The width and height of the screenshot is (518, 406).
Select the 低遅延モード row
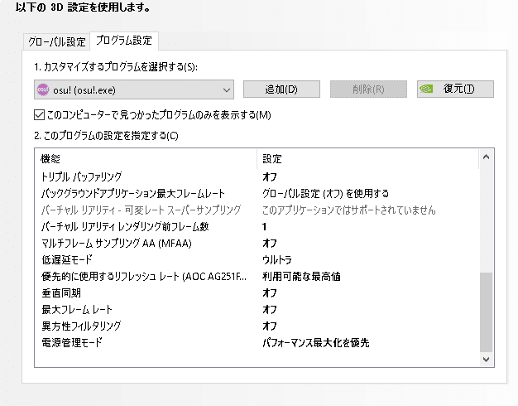pos(257,259)
